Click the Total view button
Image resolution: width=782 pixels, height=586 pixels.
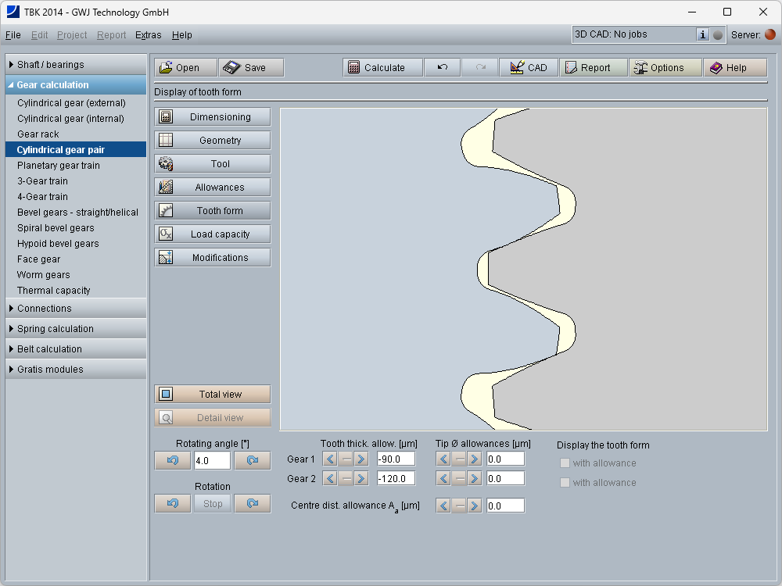point(213,395)
